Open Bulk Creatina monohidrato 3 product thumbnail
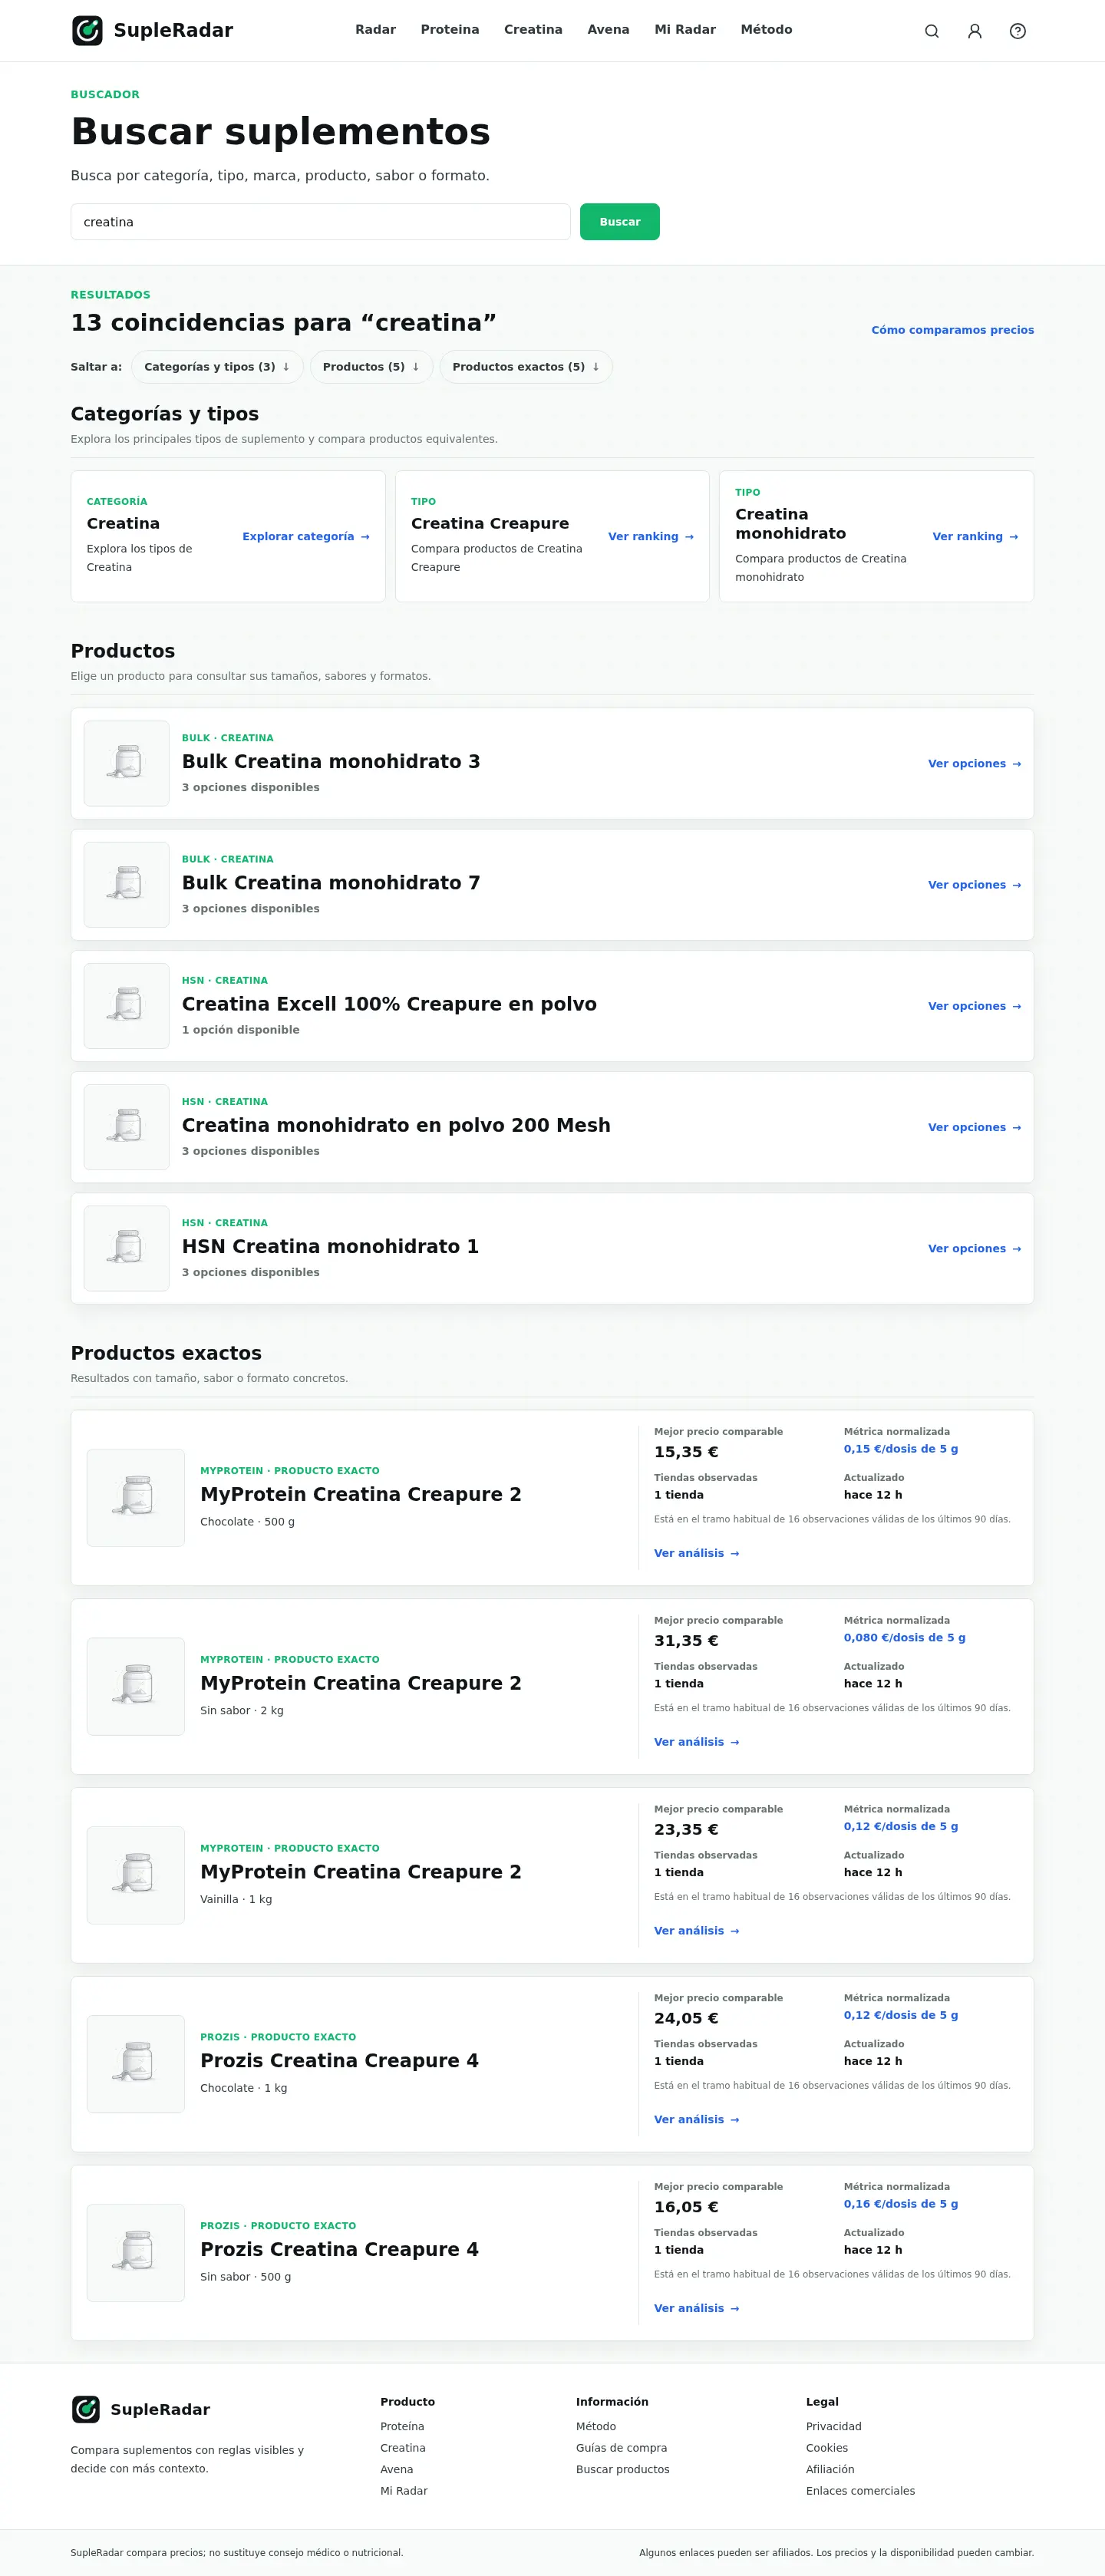 click(126, 763)
